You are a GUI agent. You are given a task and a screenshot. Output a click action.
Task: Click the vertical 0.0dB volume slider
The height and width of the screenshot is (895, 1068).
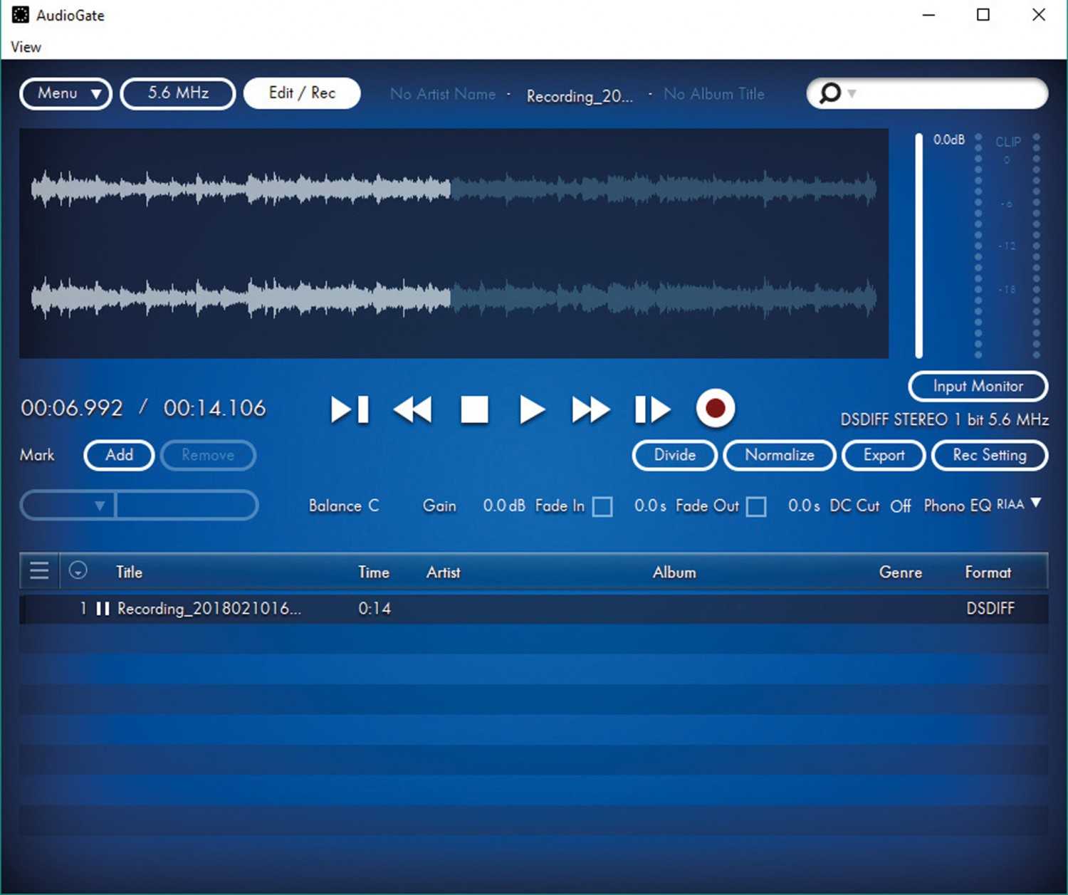pos(918,245)
